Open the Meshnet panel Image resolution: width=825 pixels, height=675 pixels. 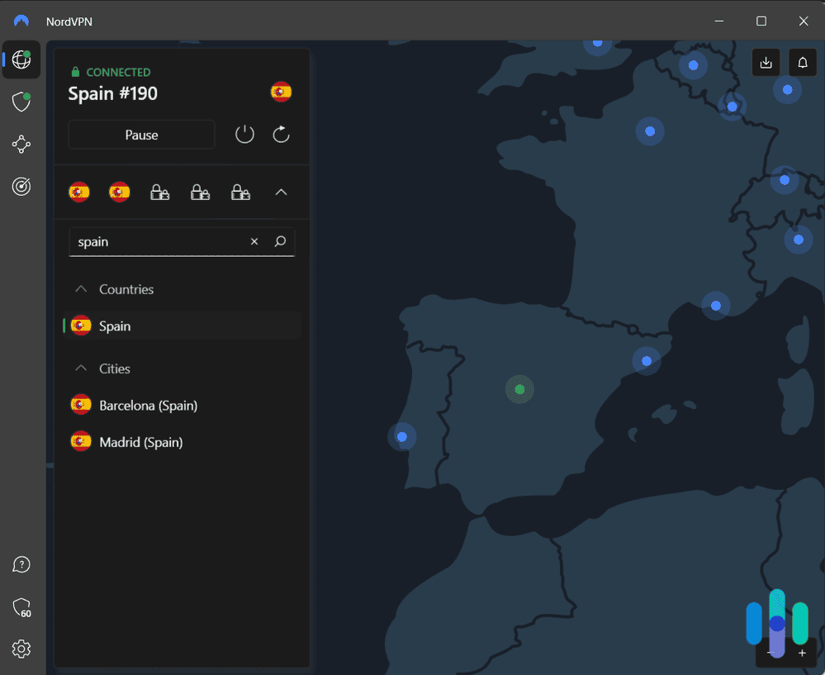click(21, 144)
